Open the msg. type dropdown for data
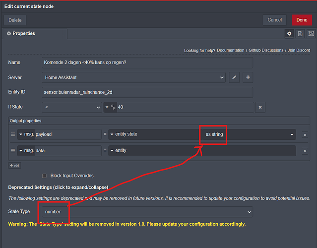The height and width of the screenshot is (248, 317). click(x=26, y=151)
